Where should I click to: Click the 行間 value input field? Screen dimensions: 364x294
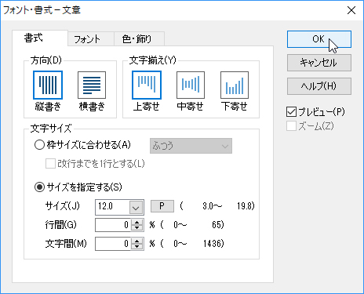point(113,225)
